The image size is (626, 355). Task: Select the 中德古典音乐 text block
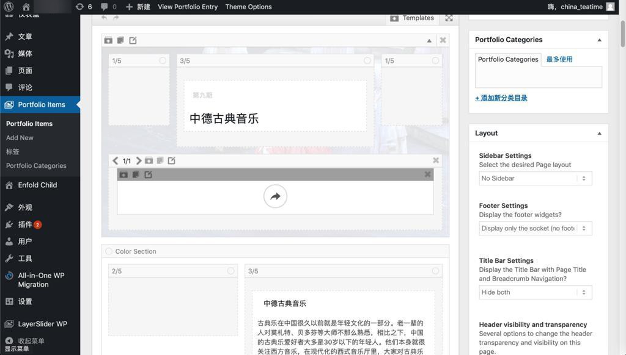[x=344, y=323]
